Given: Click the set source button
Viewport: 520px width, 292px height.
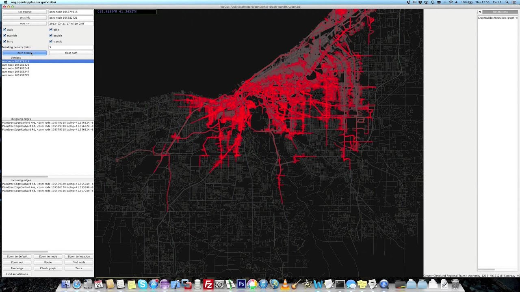Looking at the screenshot, I should pyautogui.click(x=25, y=12).
